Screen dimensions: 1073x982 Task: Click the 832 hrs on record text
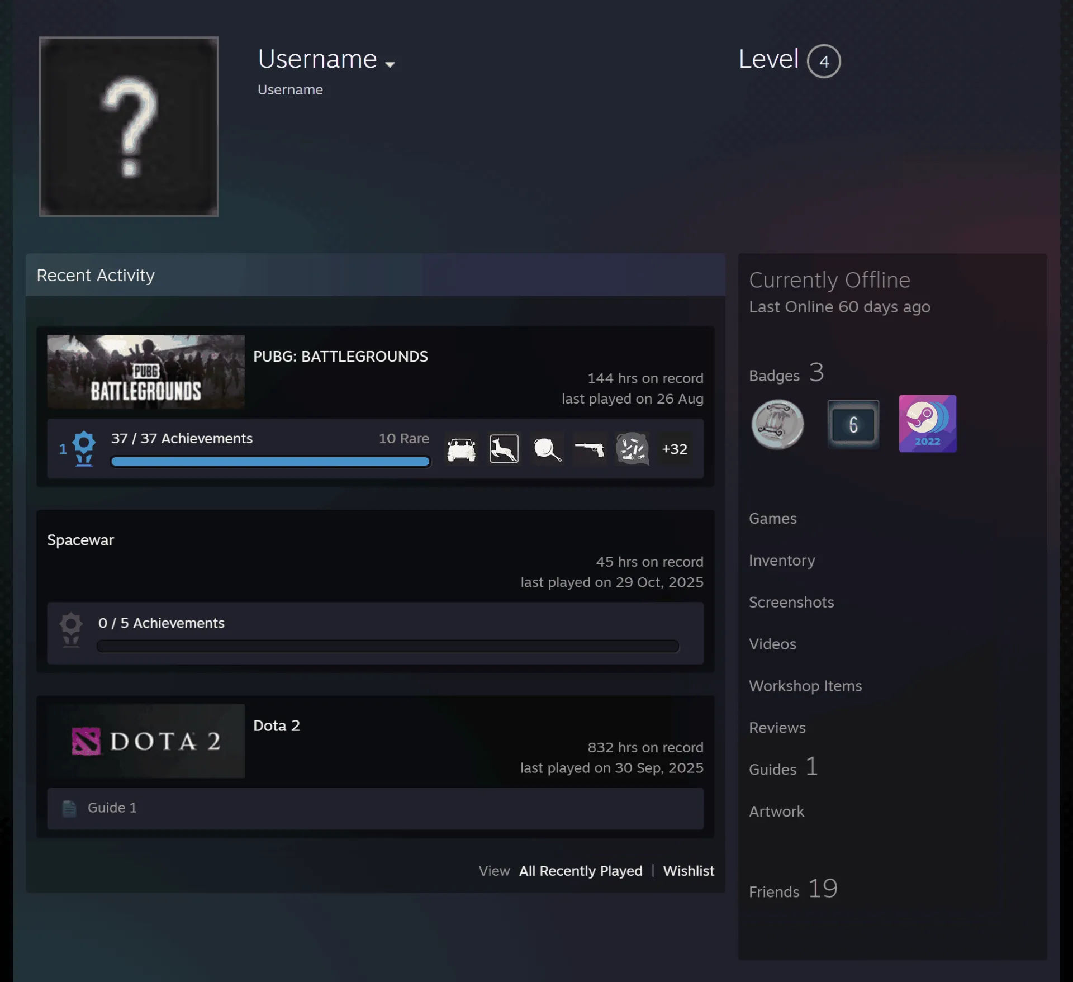click(645, 748)
